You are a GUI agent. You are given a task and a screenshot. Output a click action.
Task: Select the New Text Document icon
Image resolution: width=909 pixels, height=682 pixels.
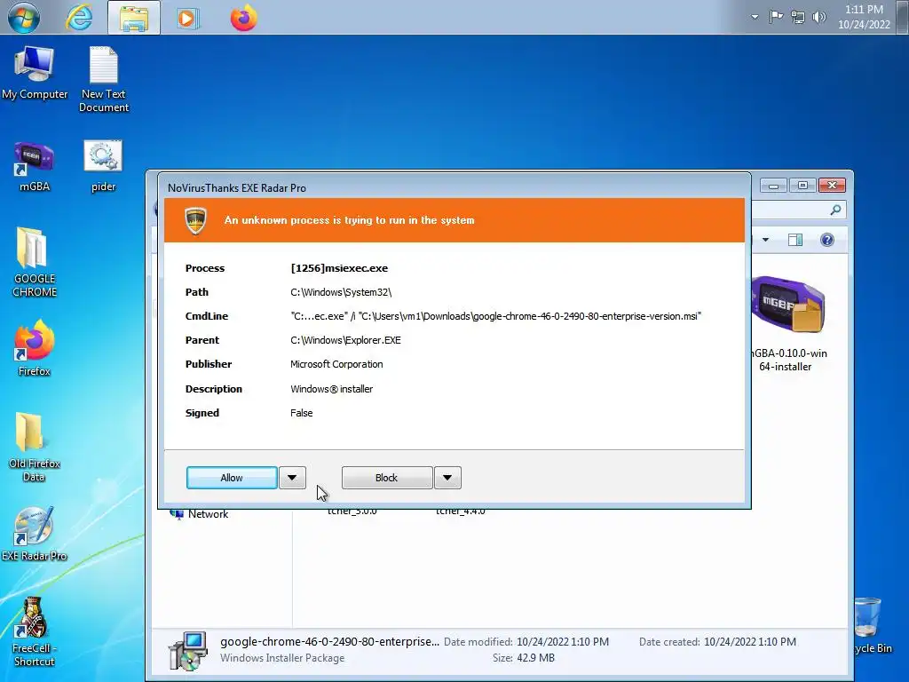[x=104, y=79]
